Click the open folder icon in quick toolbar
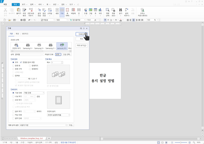 (x=9, y=20)
